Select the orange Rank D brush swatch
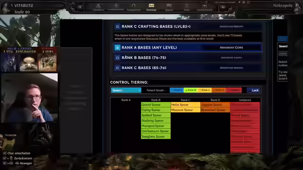 219,90
